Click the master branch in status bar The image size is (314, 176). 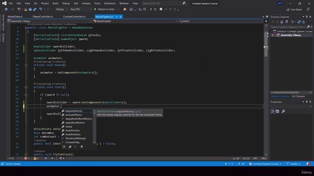click(293, 164)
